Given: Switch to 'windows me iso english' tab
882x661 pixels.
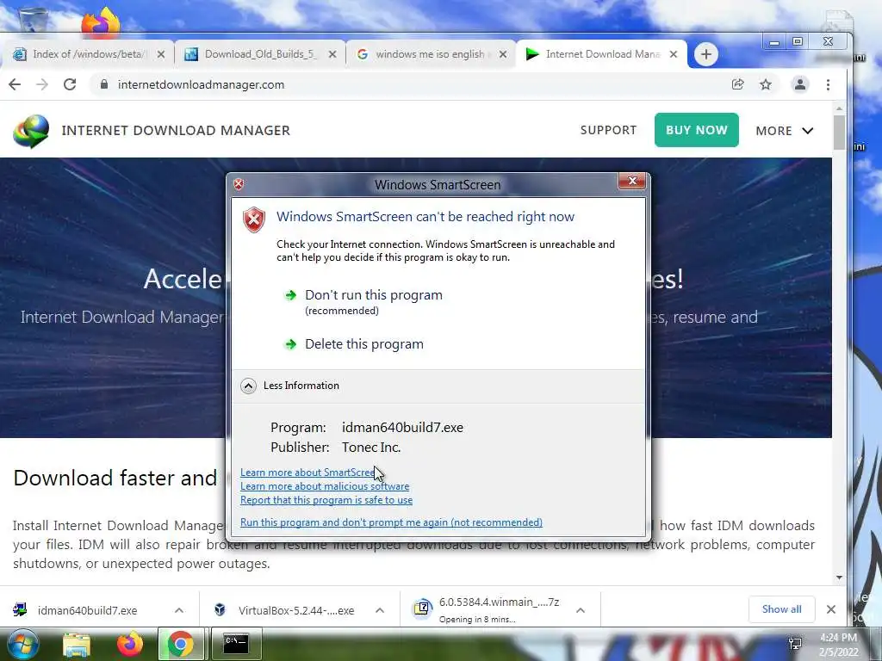Looking at the screenshot, I should coord(431,54).
